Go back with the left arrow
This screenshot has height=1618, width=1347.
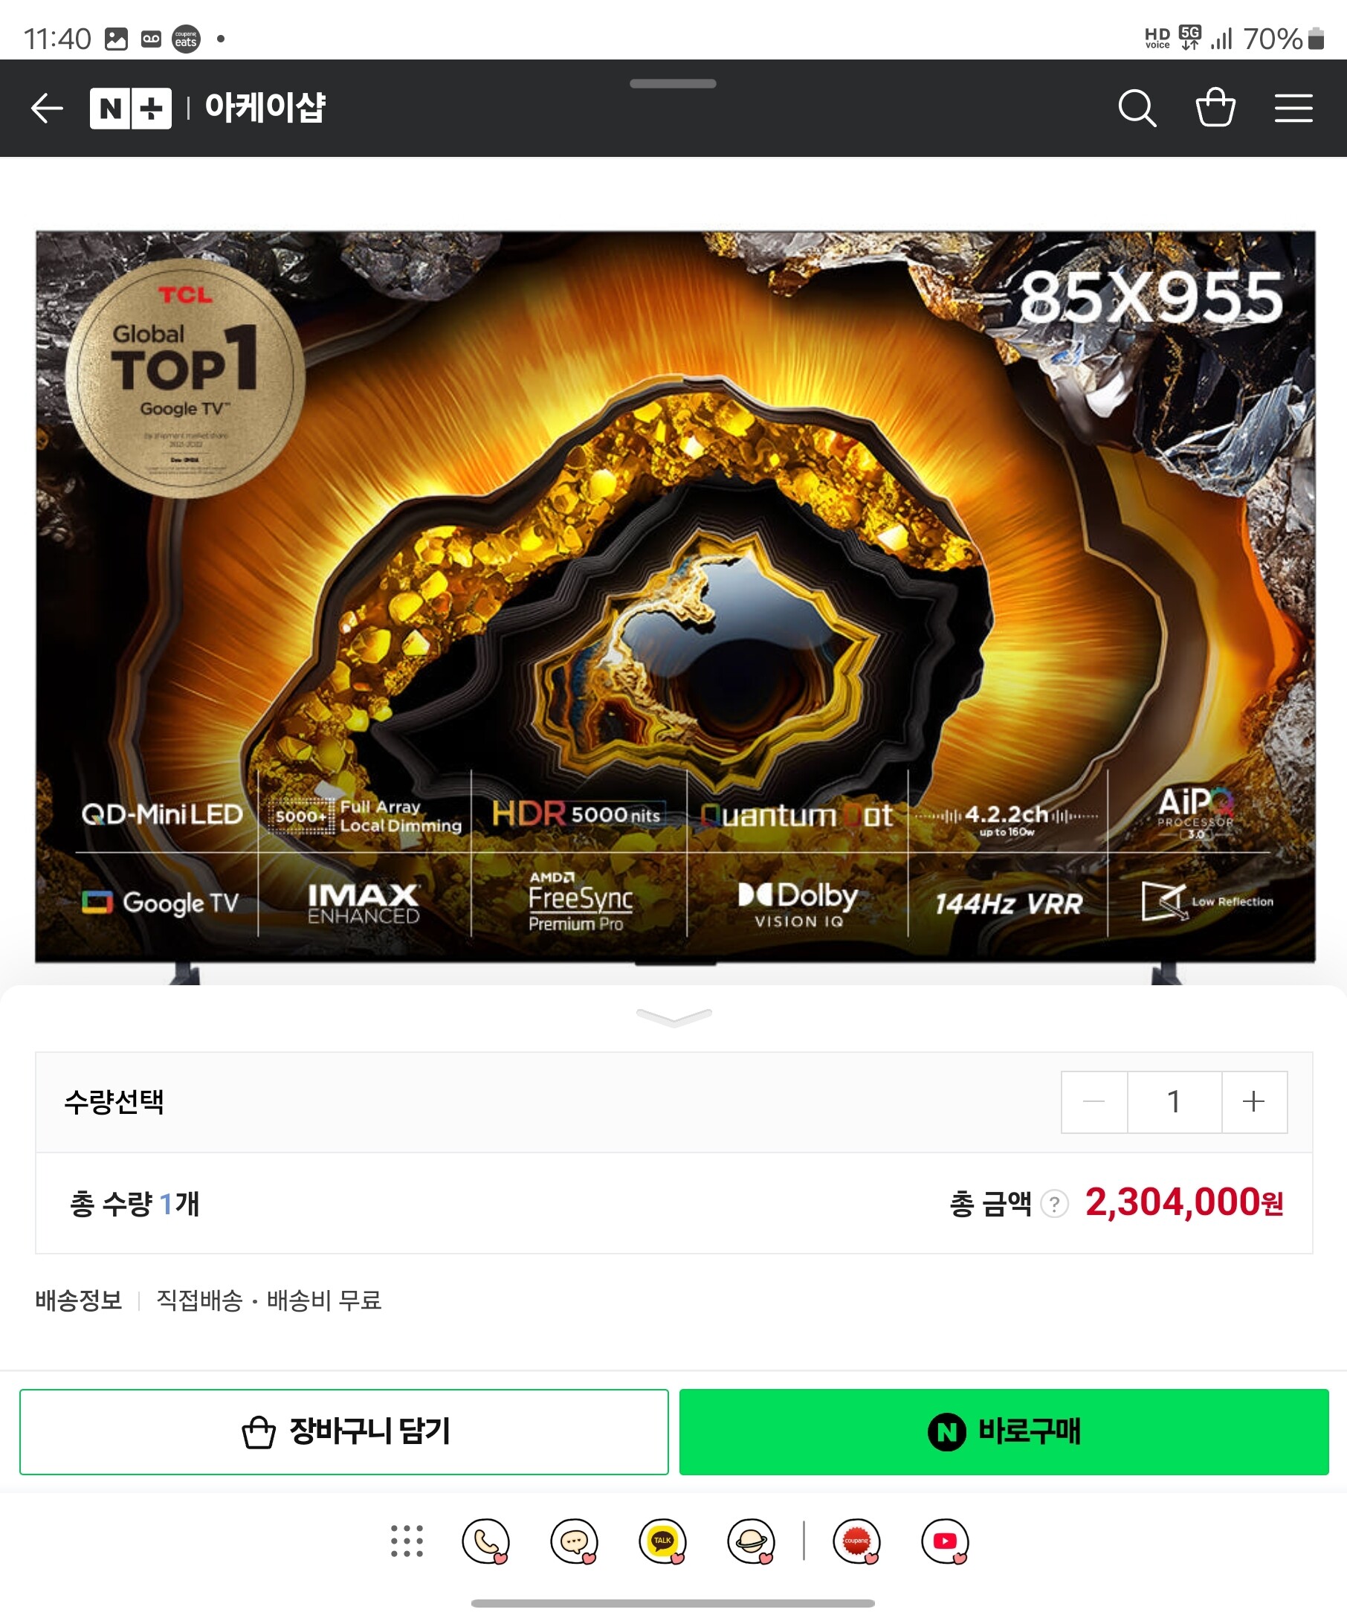[47, 108]
